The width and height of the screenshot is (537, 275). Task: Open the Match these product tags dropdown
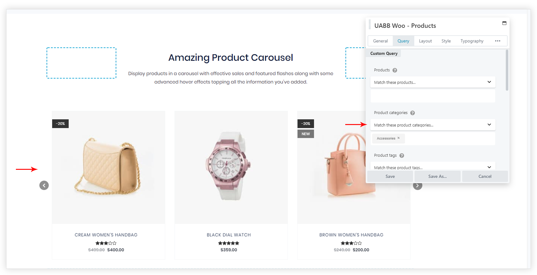pos(433,166)
